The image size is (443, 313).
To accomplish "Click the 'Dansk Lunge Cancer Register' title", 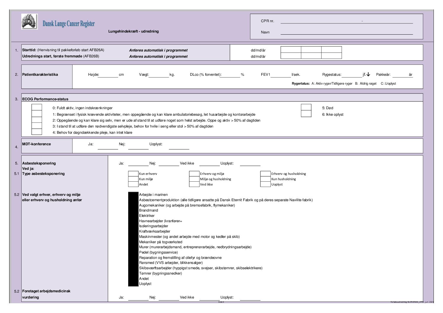I will 69,24.
